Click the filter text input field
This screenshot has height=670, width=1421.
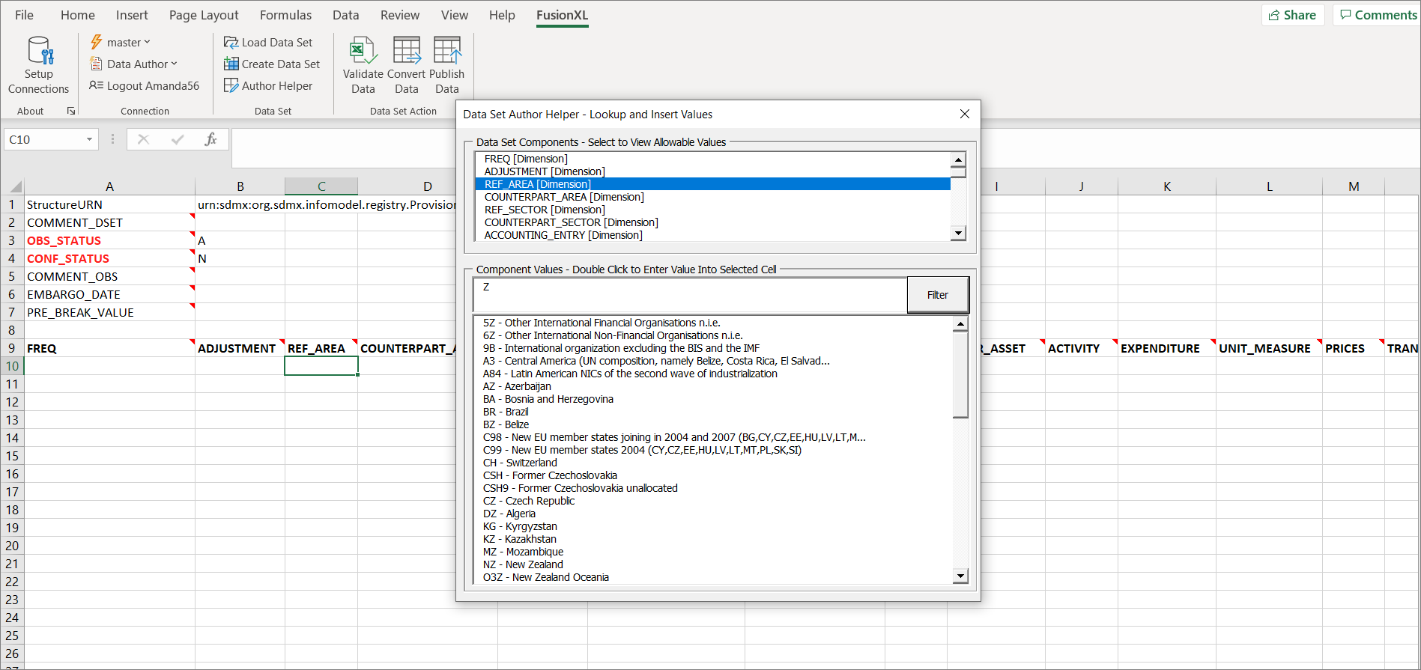pos(689,294)
